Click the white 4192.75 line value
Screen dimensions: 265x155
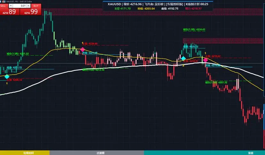[170, 9]
